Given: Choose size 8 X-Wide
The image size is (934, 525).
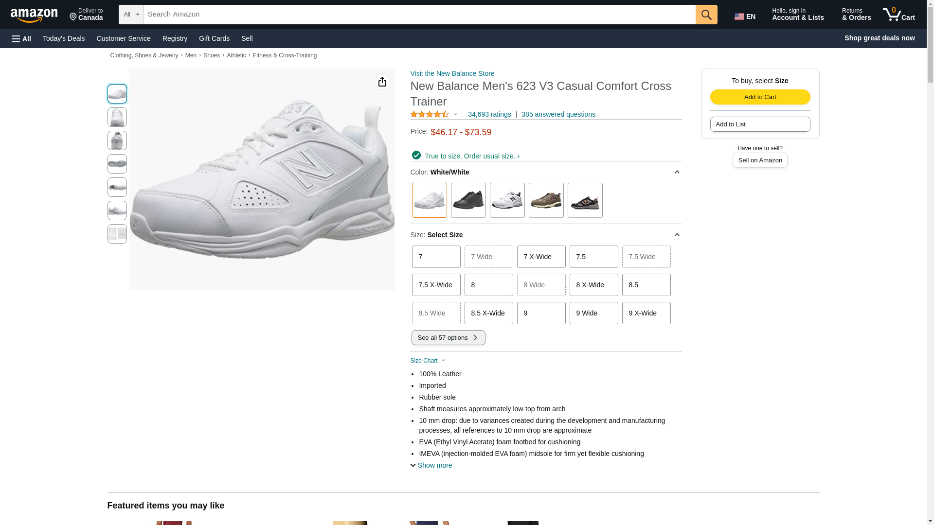Looking at the screenshot, I should (593, 285).
